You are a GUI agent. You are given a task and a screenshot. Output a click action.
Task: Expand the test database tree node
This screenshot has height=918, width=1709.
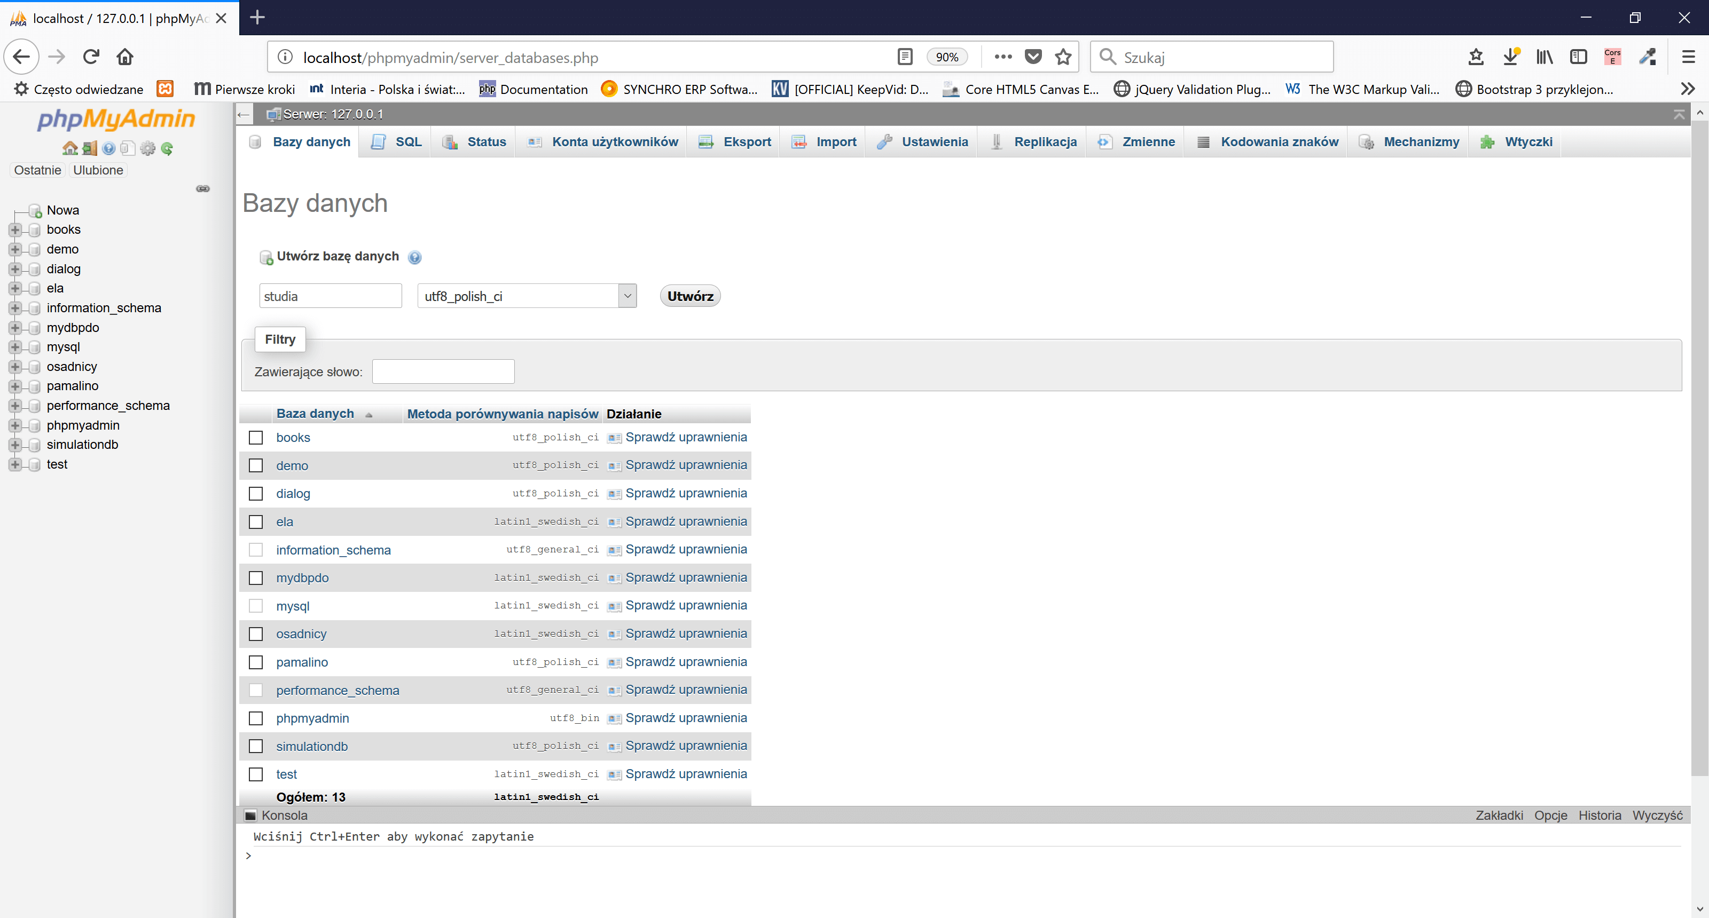(x=14, y=465)
